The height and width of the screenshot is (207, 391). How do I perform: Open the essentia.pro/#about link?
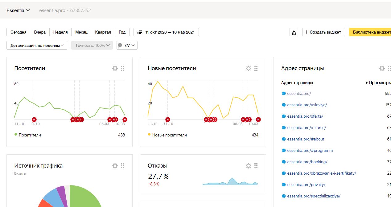306,139
